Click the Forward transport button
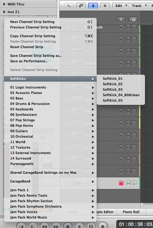The height and width of the screenshot is (228, 153). 56,226
